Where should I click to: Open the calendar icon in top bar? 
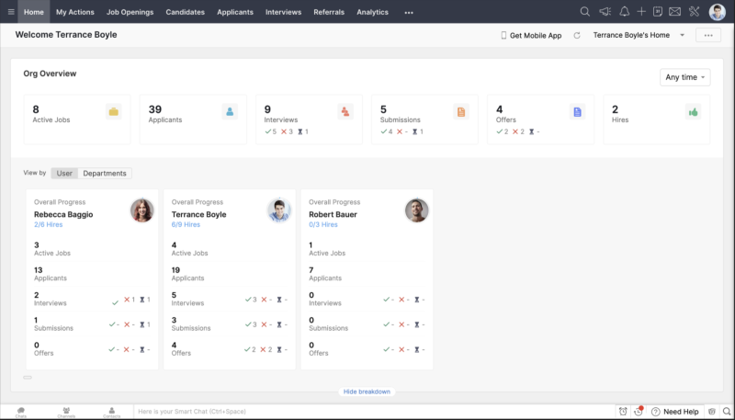[658, 12]
